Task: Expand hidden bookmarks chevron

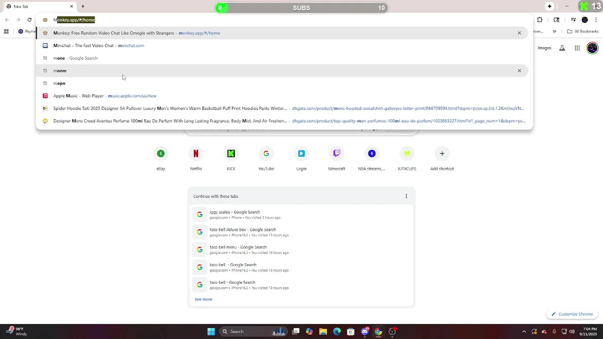Action: (x=554, y=32)
